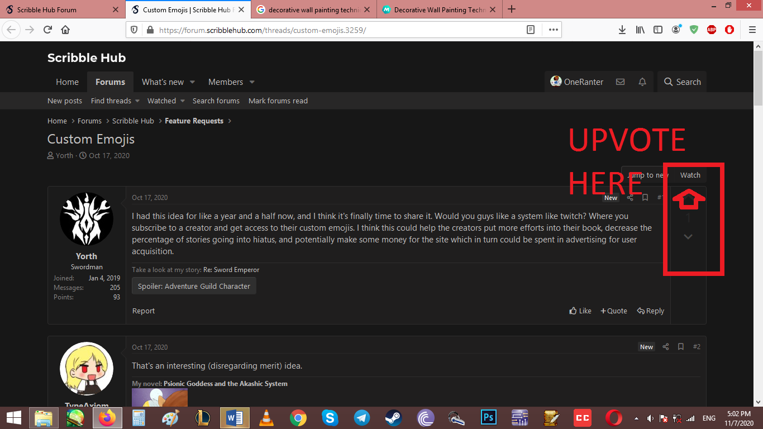The width and height of the screenshot is (763, 429).
Task: Click the downvote arrow on the thread
Action: click(688, 237)
